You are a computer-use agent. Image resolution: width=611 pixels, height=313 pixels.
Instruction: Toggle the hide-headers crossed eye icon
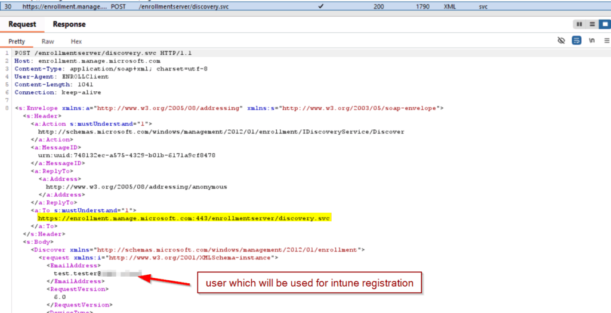(561, 41)
